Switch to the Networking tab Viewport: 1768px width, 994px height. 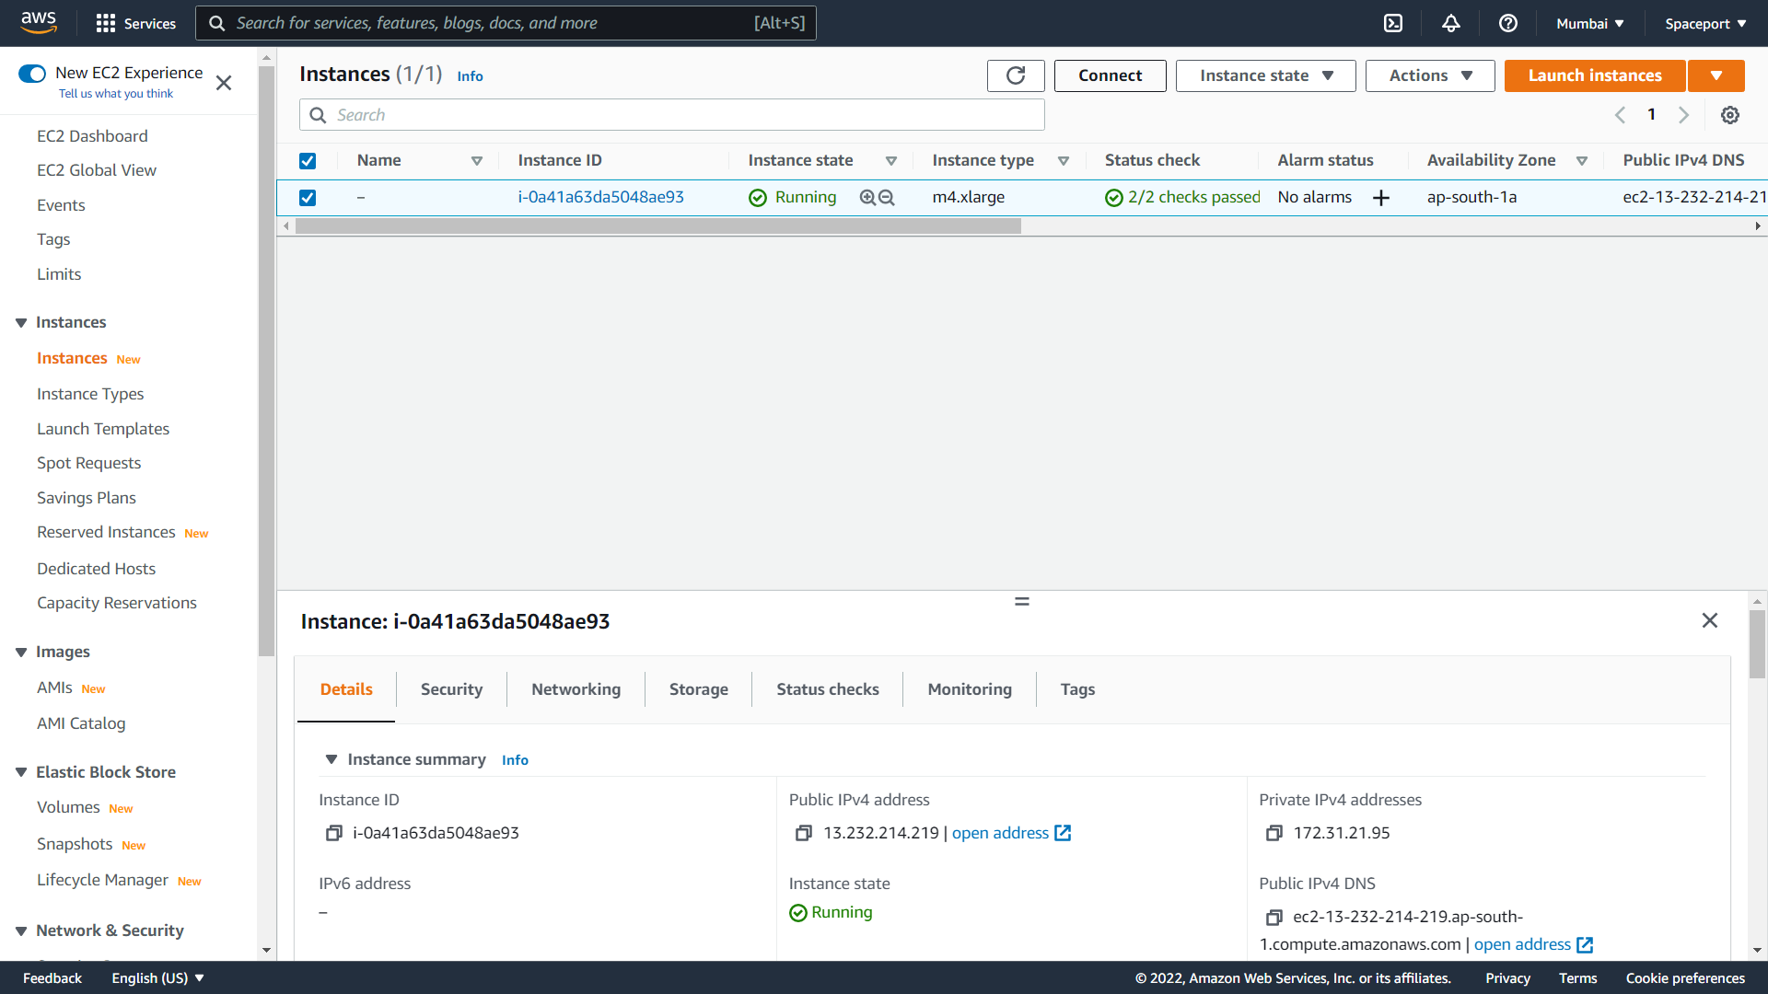tap(576, 689)
